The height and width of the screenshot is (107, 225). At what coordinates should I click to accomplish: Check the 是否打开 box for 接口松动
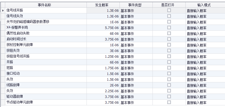click(169, 73)
